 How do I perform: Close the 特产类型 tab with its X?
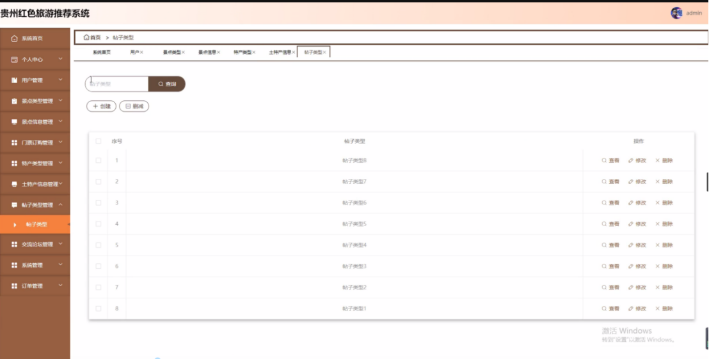coord(253,52)
